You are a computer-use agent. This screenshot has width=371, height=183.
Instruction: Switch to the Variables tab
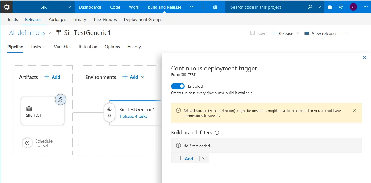pyautogui.click(x=63, y=47)
